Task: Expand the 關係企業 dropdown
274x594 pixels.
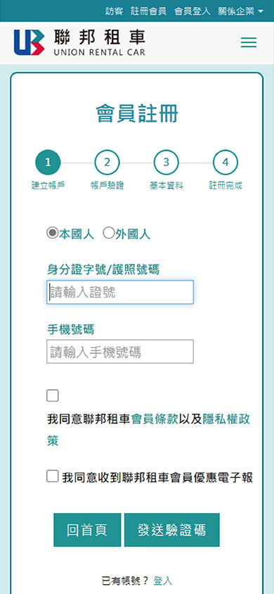Action: click(x=240, y=11)
